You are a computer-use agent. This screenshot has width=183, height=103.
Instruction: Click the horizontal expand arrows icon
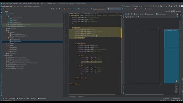(136, 17)
